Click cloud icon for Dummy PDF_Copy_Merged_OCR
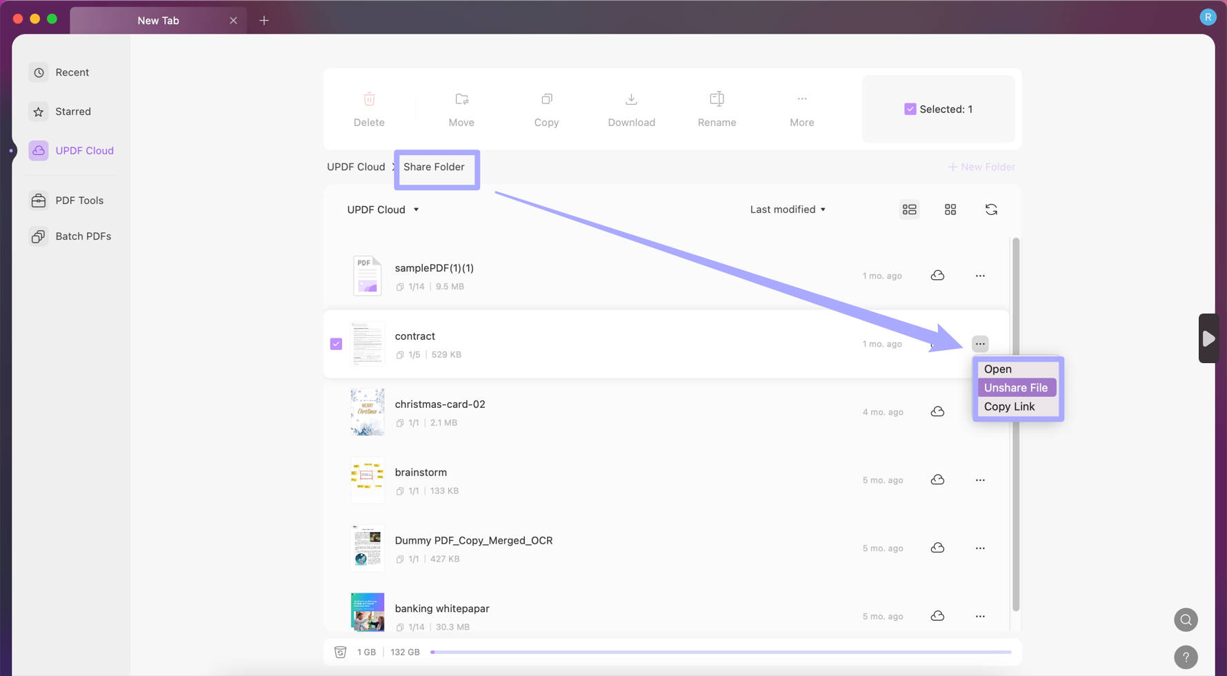 click(x=937, y=549)
